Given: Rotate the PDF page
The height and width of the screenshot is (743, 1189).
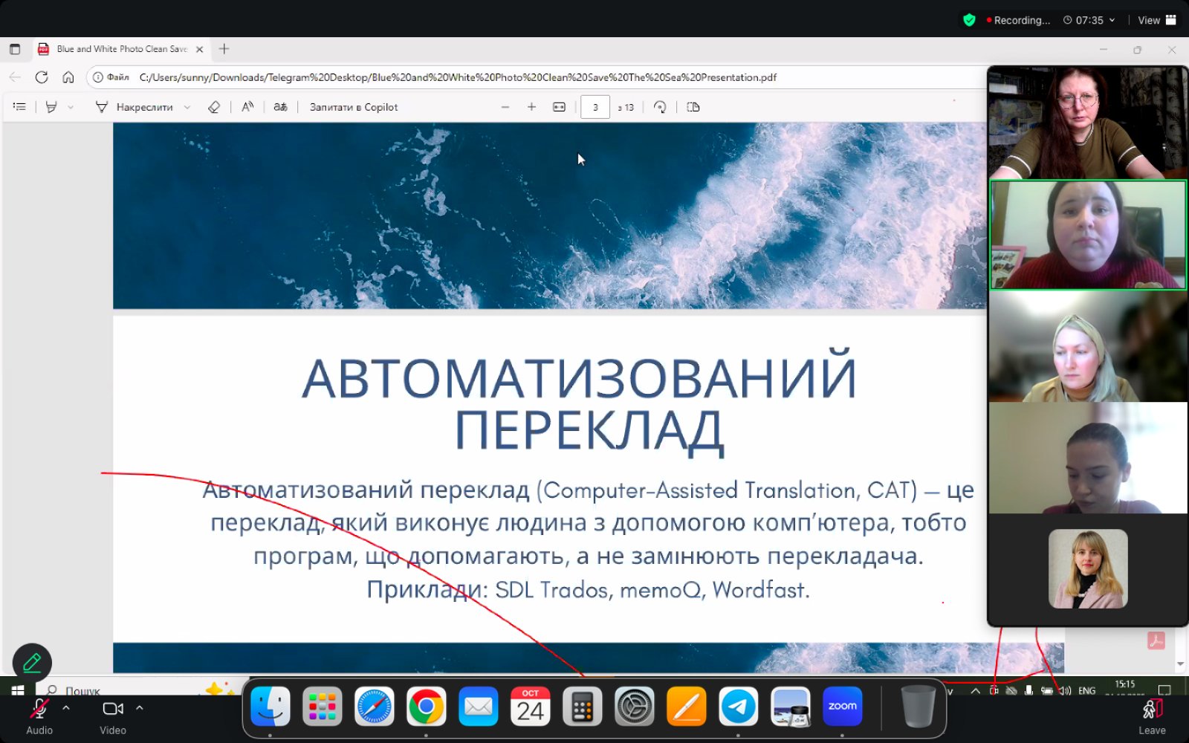Looking at the screenshot, I should tap(660, 107).
